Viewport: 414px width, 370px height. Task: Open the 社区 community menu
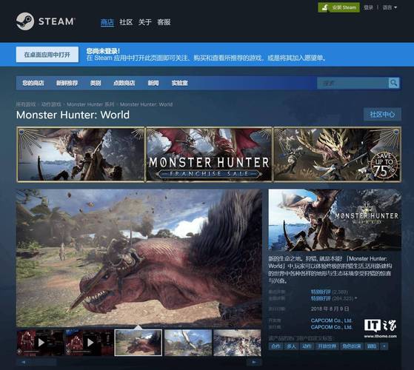pyautogui.click(x=126, y=22)
